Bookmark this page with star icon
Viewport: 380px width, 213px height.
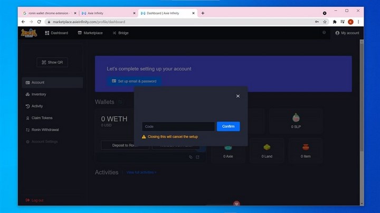click(x=325, y=22)
